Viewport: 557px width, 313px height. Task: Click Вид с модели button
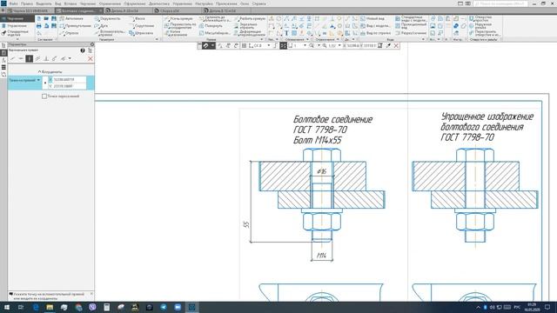tap(375, 26)
